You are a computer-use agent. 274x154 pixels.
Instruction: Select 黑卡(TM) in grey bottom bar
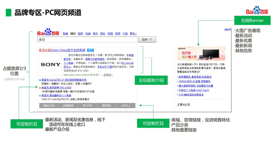point(87,105)
